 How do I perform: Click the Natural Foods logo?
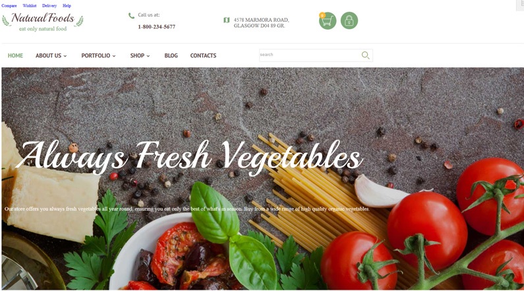(x=43, y=22)
